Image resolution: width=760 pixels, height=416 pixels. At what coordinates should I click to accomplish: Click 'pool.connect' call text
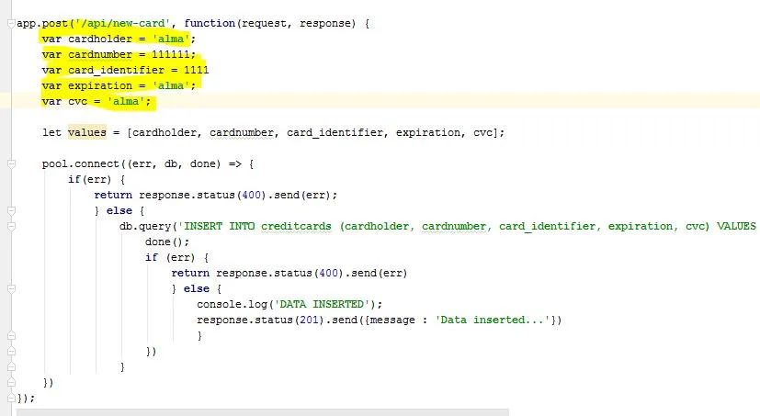(x=80, y=164)
